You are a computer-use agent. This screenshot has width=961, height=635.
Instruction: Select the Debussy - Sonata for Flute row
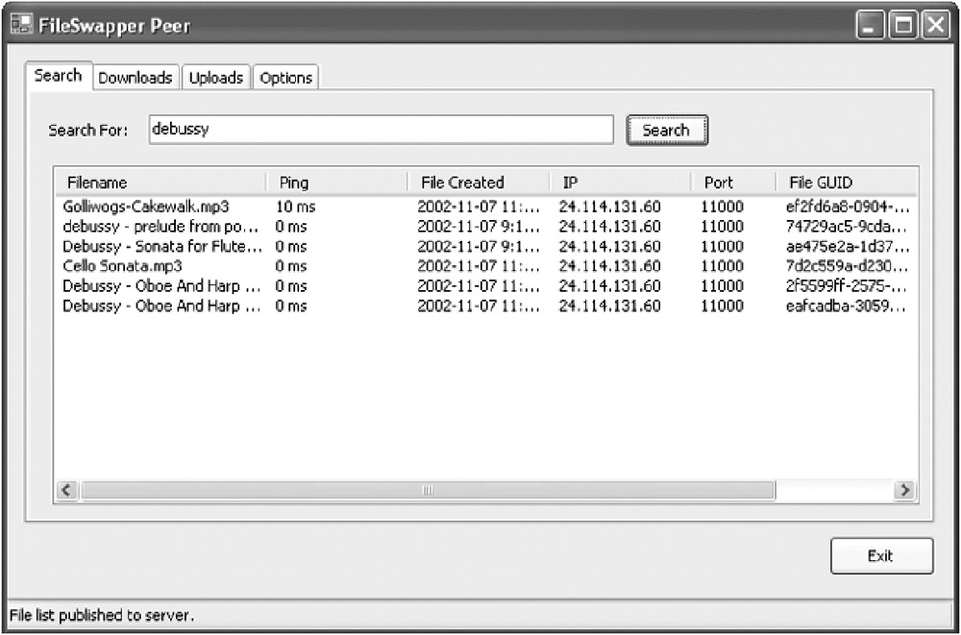161,246
